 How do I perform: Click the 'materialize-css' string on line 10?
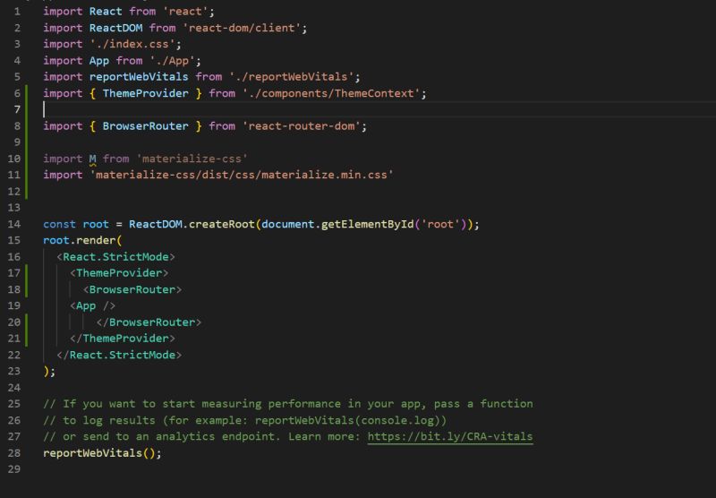[x=192, y=159]
